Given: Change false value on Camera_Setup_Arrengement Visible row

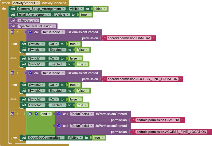Looking at the screenshot, I should click(x=100, y=9).
